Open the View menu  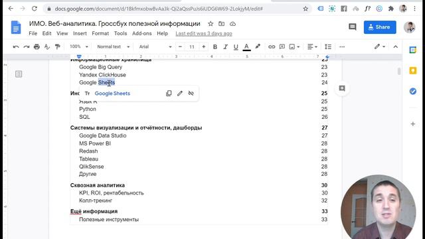click(62, 34)
